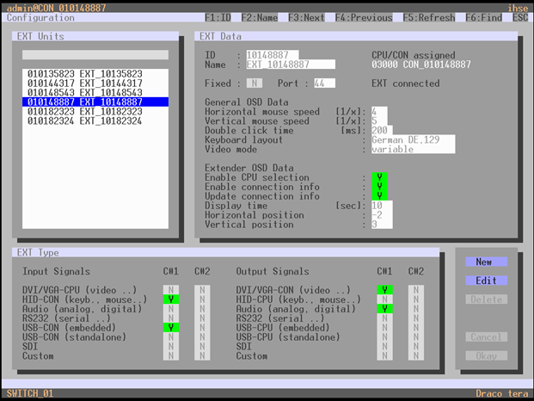Toggle Enable CPU selection Y
This screenshot has height=401, width=534.
[379, 177]
